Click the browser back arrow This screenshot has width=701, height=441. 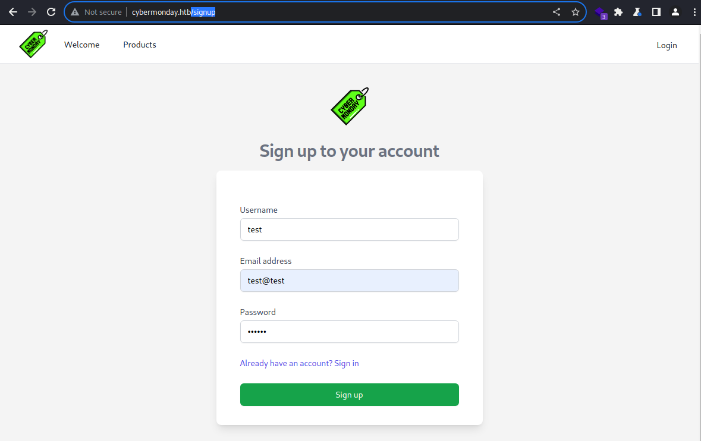(x=13, y=12)
